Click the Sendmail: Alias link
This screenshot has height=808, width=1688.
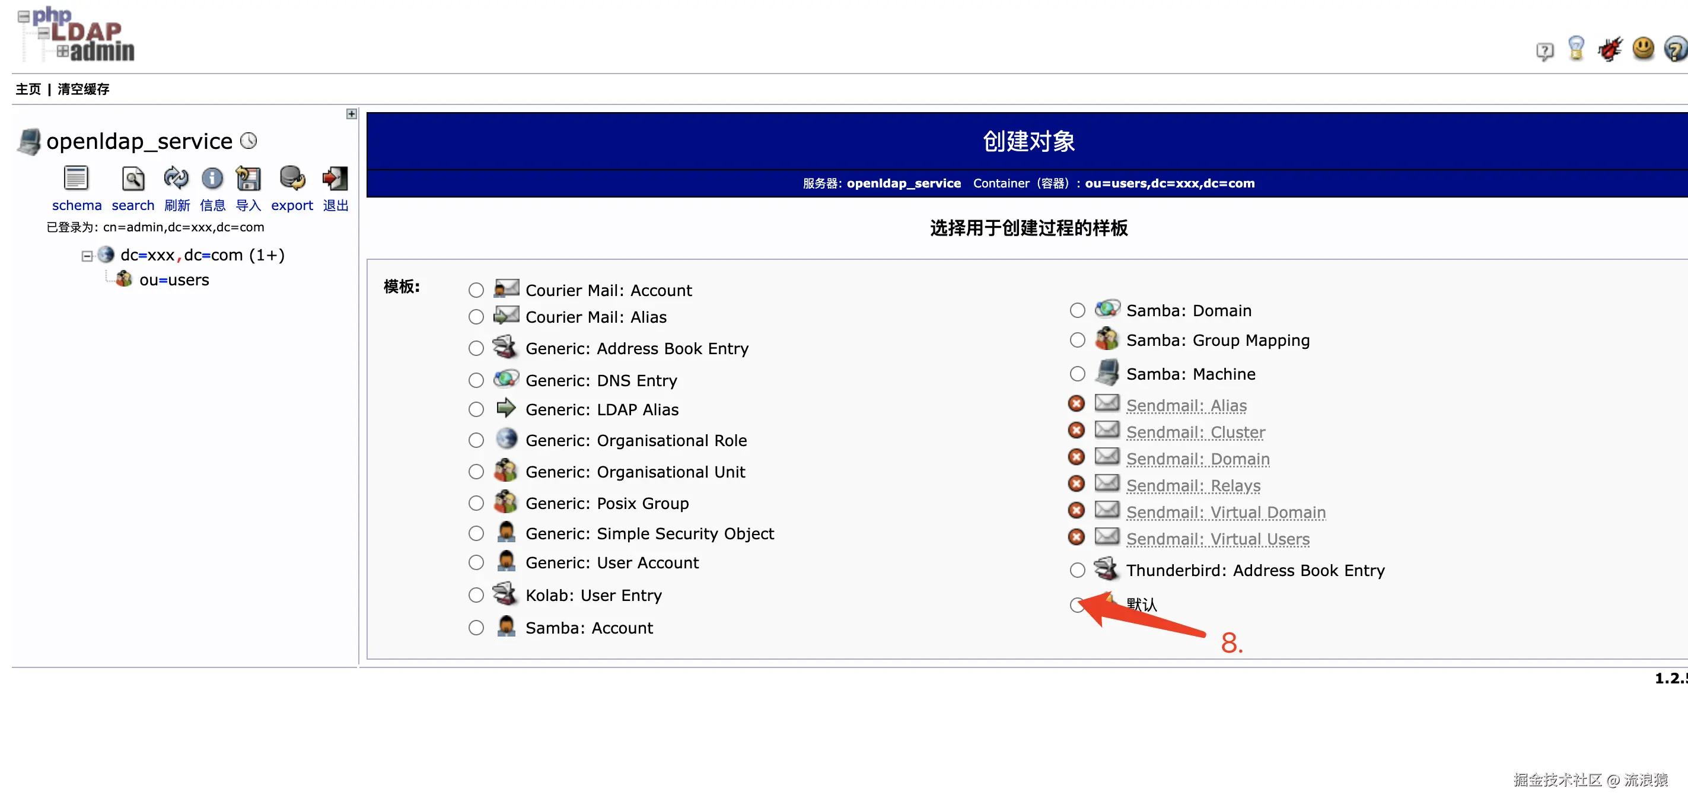point(1186,406)
